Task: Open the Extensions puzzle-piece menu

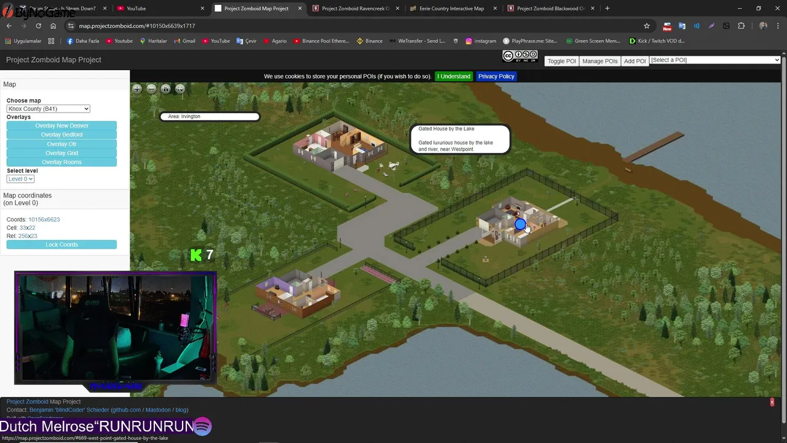Action: 741,26
